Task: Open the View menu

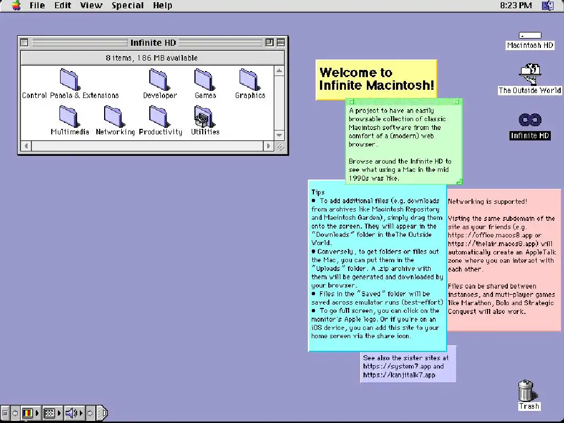Action: [91, 6]
